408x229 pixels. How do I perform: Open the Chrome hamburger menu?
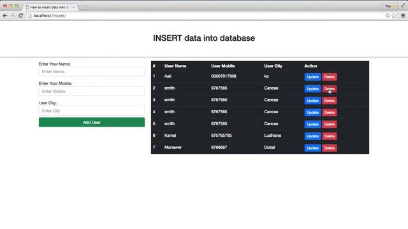coord(403,16)
